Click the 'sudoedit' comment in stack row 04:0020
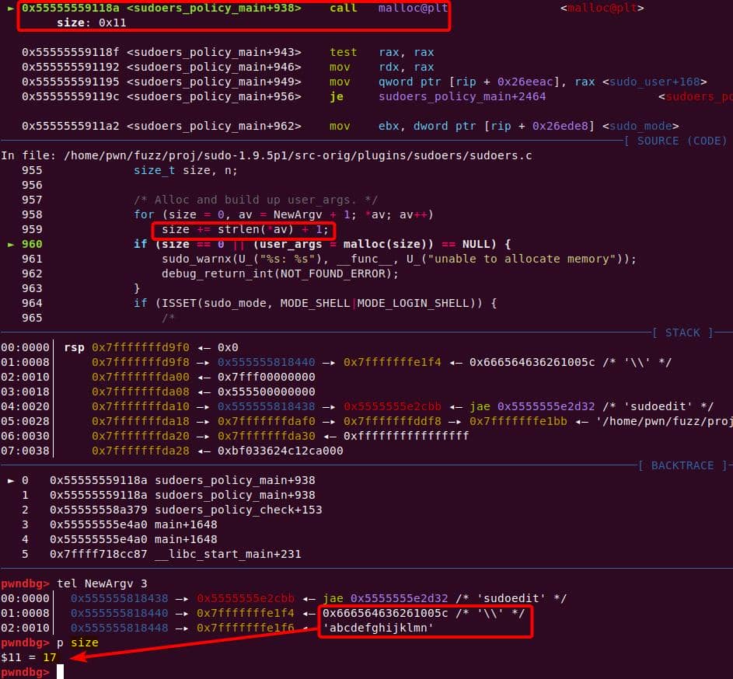This screenshot has height=679, width=733. click(x=658, y=406)
